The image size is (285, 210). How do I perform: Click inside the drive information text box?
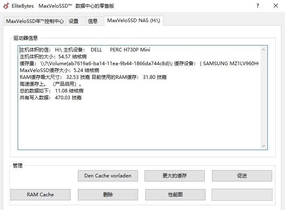click(x=142, y=97)
